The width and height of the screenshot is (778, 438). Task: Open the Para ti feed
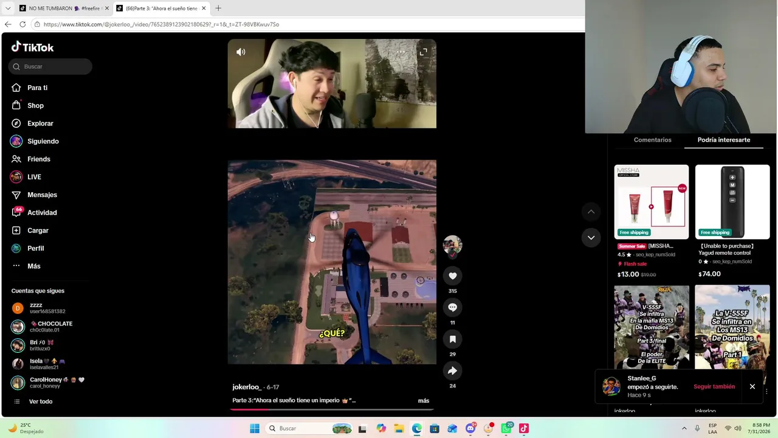click(37, 88)
